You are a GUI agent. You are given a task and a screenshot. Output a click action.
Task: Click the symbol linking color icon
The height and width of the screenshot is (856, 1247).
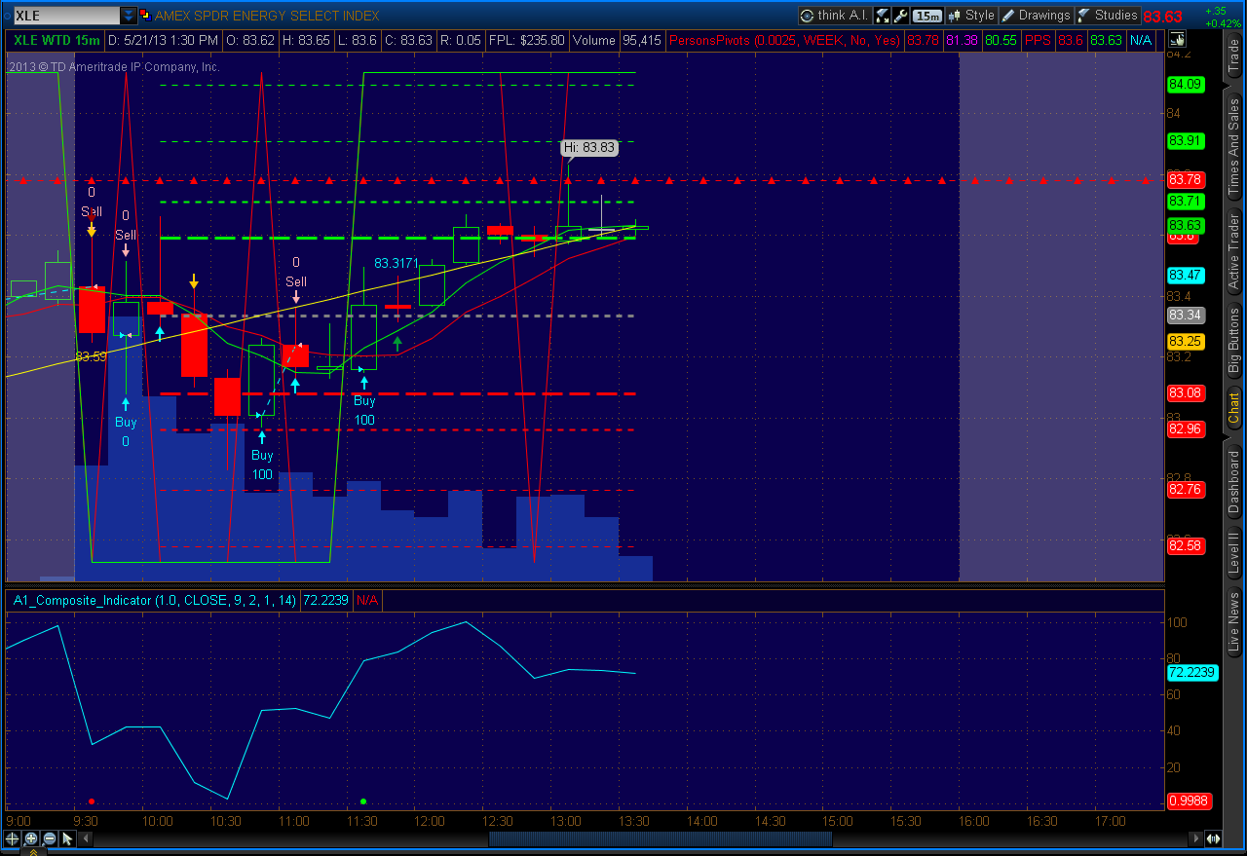pos(145,16)
